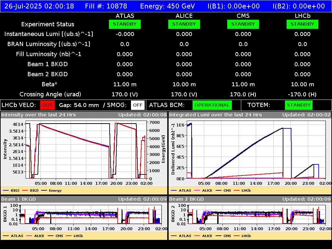Image resolution: width=332 pixels, height=249 pixels.
Task: Click the ALICE STANDBY status indicator
Action: (184, 24)
